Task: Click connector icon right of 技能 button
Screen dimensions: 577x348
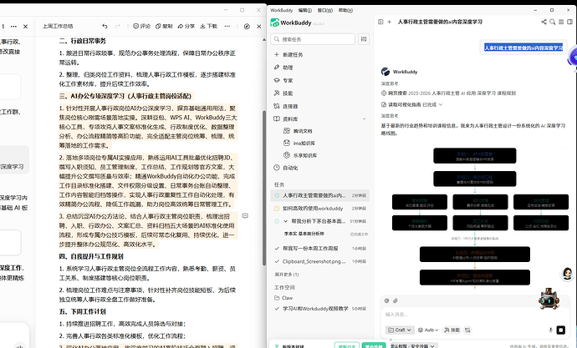Action: [467, 330]
